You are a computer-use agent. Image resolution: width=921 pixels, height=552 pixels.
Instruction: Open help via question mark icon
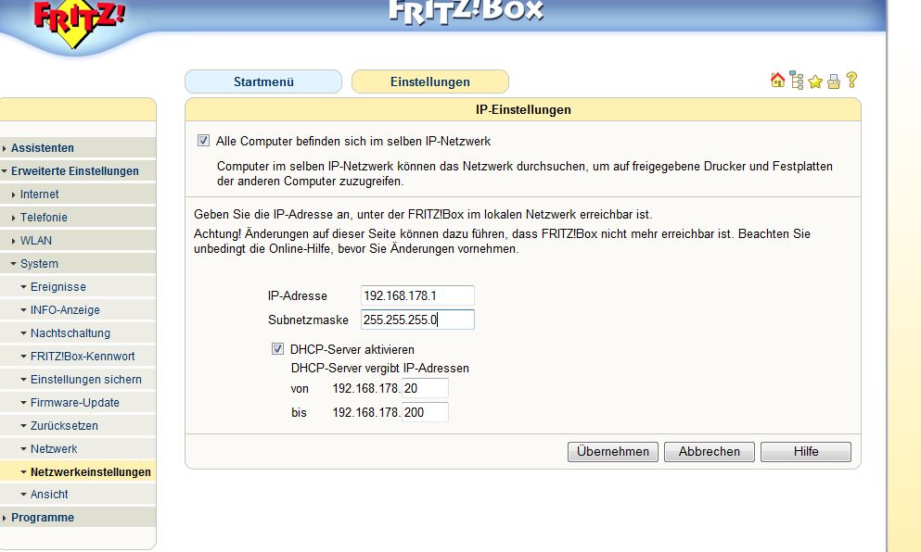851,80
